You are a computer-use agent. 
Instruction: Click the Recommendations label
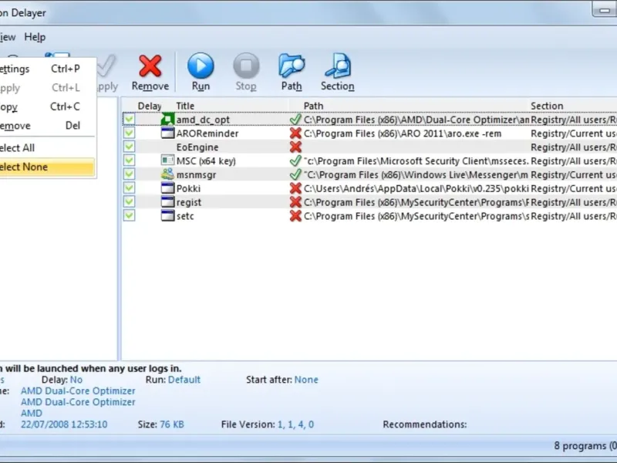[425, 424]
